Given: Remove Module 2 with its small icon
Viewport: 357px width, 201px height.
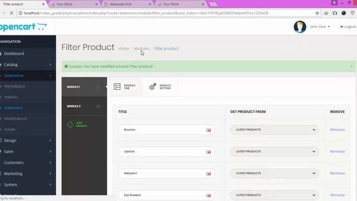Looking at the screenshot, I should click(98, 106).
